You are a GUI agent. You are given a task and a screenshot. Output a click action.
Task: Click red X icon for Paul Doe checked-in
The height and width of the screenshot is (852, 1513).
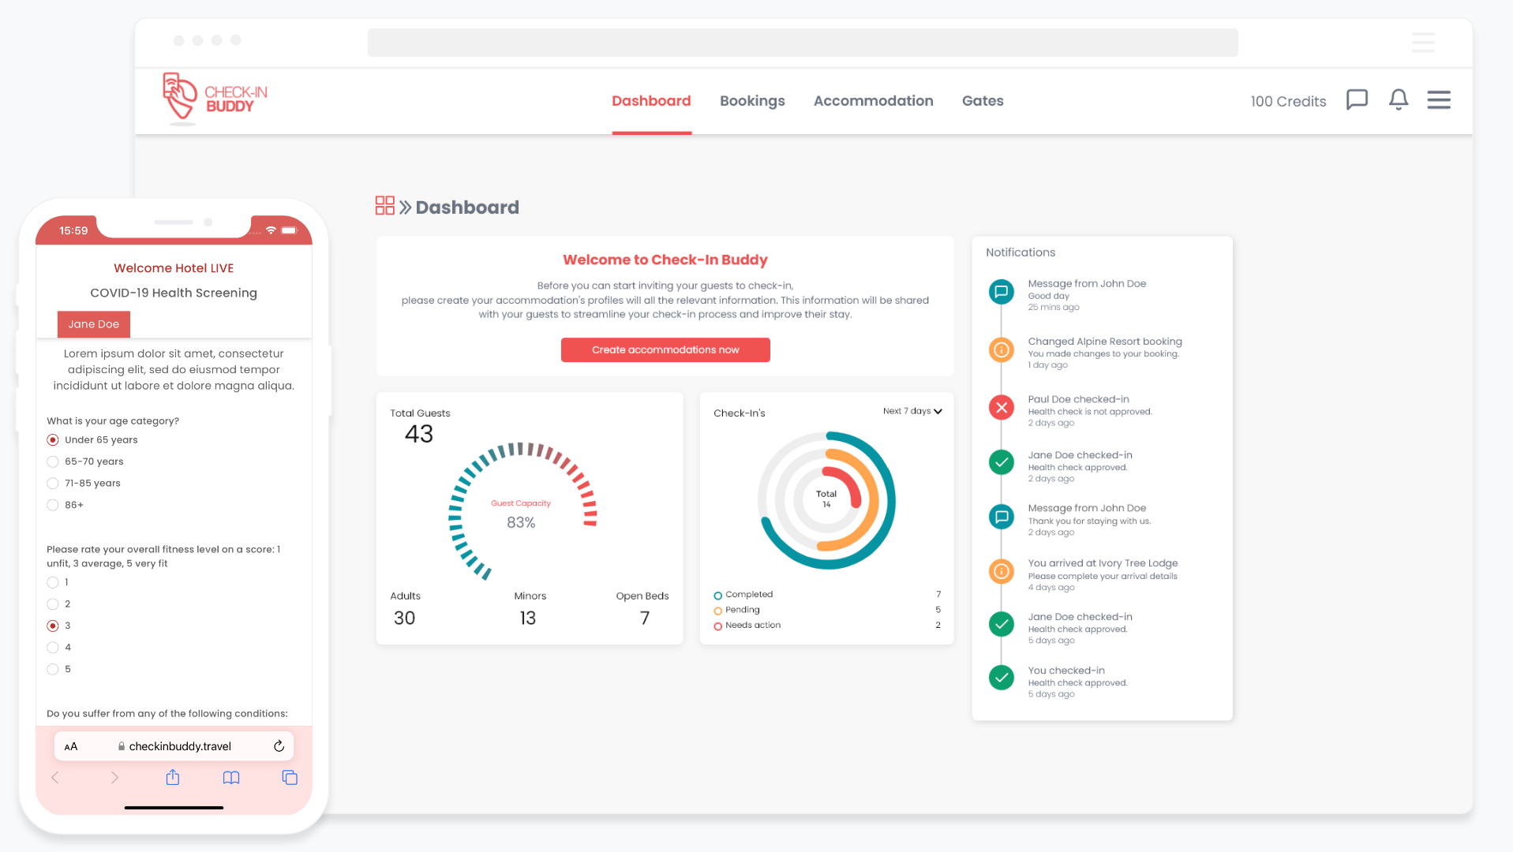1002,408
